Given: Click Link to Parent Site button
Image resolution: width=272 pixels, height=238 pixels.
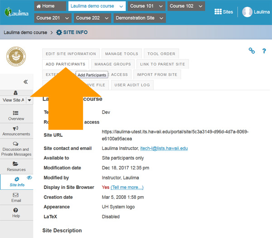Looking at the screenshot, I should pos(163,64).
